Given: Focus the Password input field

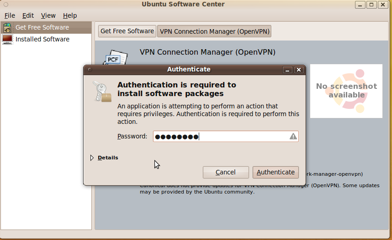Looking at the screenshot, I should pos(226,137).
